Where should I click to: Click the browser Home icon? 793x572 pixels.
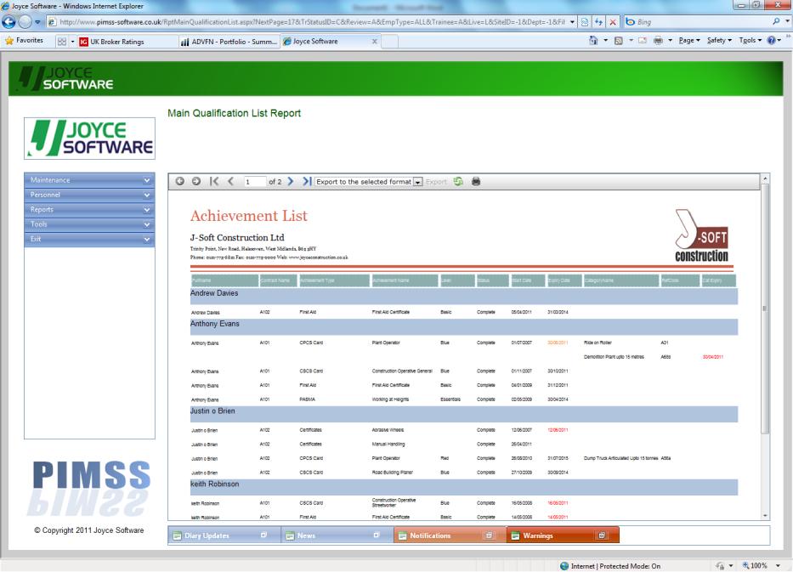tap(593, 41)
